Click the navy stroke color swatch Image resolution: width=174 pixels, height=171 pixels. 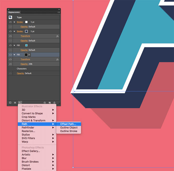click(26, 31)
